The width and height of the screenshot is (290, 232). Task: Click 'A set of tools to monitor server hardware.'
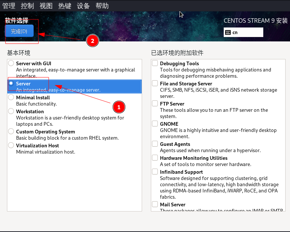[206, 165]
